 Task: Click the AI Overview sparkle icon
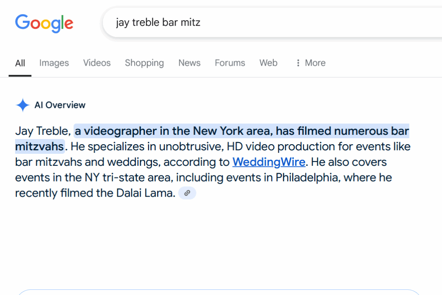tap(22, 105)
